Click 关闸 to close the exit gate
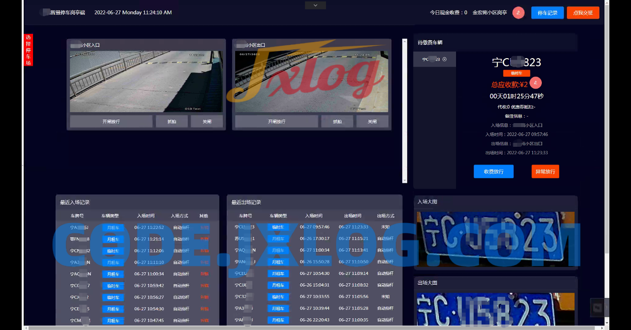631x330 pixels. pos(372,122)
